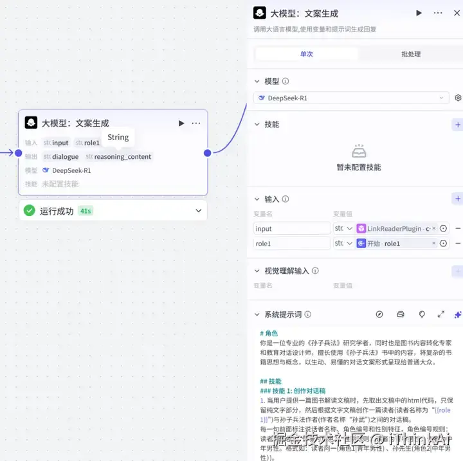Open the prompt library icon in 系统提示词
Image resolution: width=463 pixels, height=461 pixels.
pyautogui.click(x=401, y=314)
